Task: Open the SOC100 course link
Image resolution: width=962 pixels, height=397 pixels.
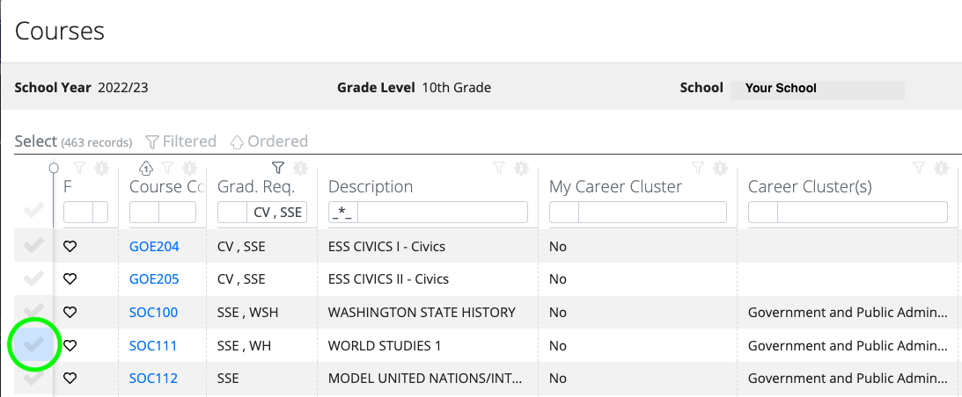Action: point(153,313)
